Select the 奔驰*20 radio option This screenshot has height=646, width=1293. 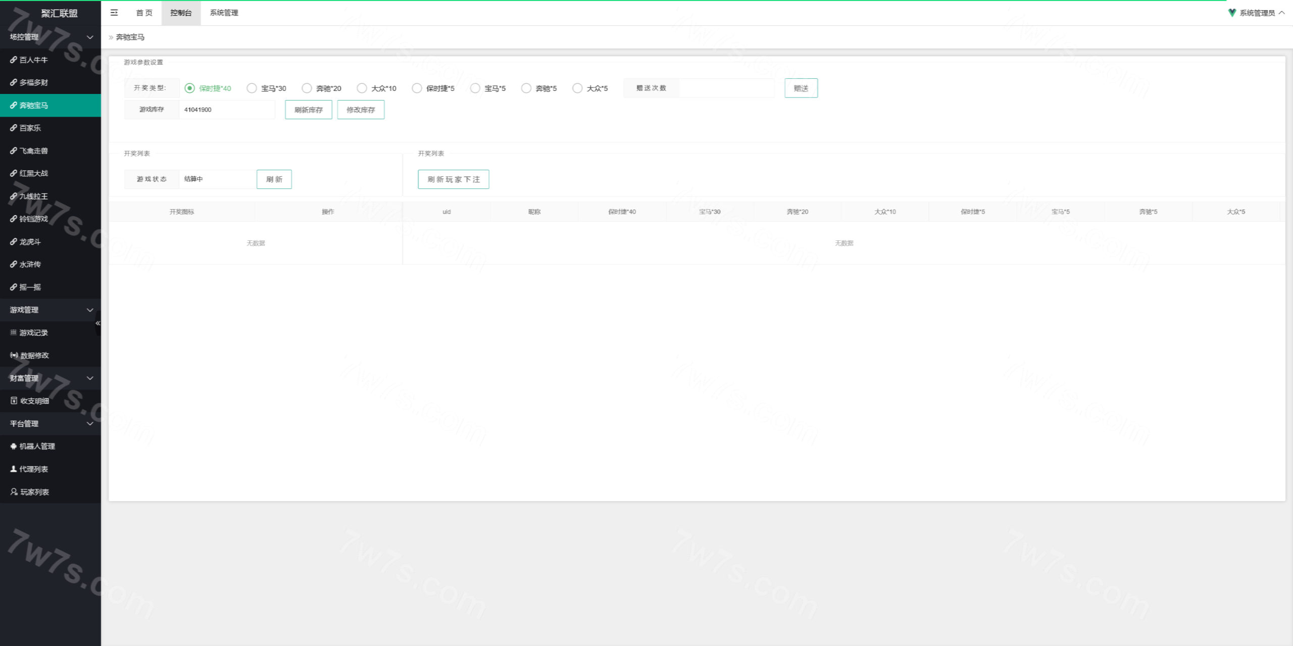tap(307, 88)
